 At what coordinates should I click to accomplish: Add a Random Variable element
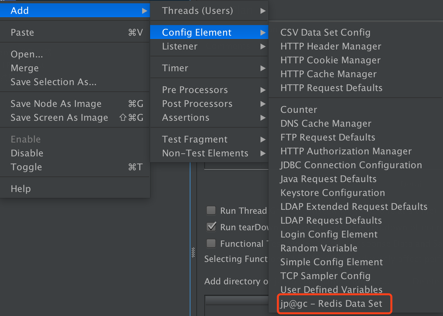[x=319, y=248]
